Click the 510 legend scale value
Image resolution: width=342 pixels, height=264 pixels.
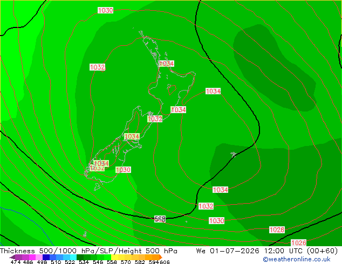[x=56, y=262]
